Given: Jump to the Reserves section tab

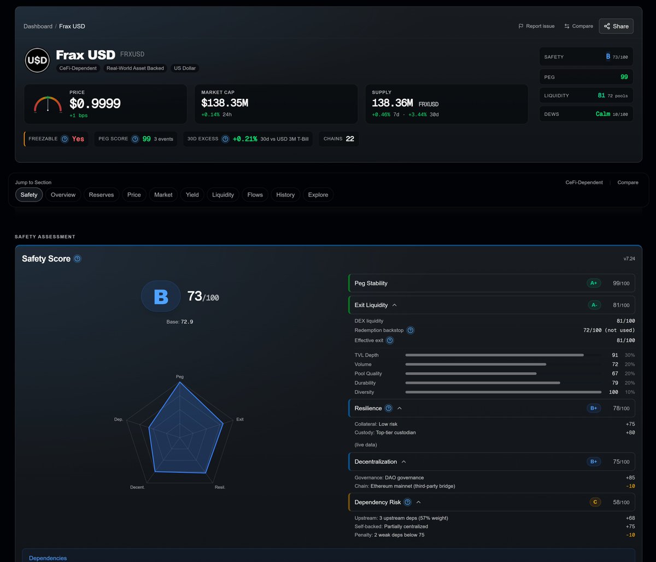Looking at the screenshot, I should (x=101, y=194).
